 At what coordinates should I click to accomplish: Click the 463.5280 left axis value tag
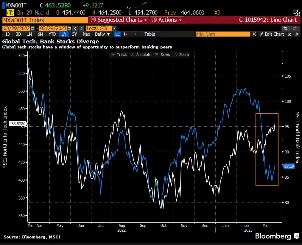pos(18,124)
